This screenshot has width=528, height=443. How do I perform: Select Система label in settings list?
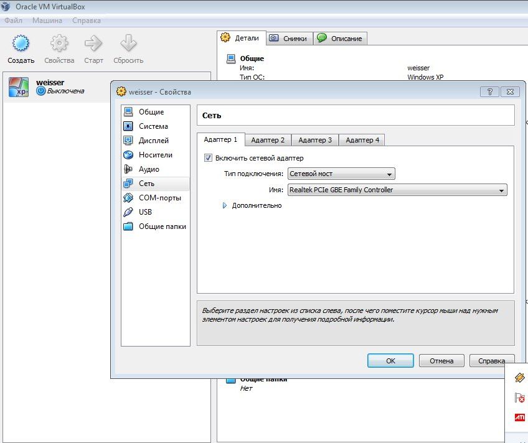pos(154,126)
